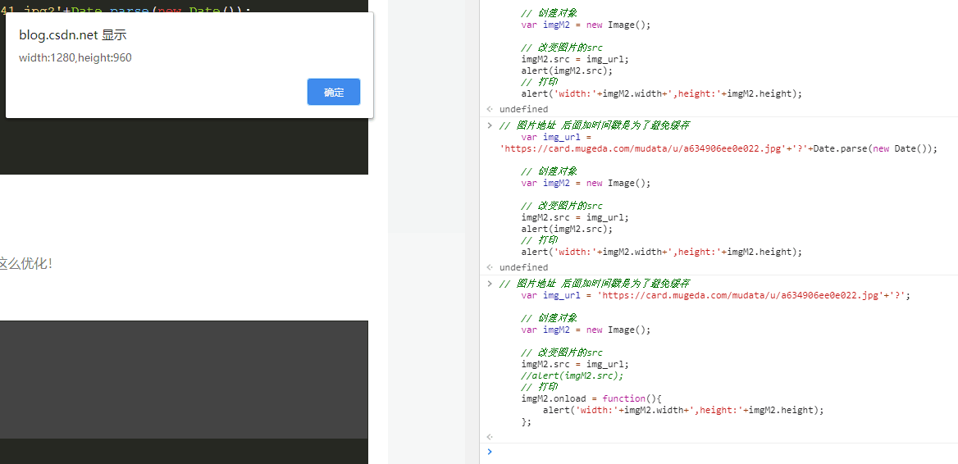Click the alert message width:1280,height:960
958x464 pixels.
(75, 58)
